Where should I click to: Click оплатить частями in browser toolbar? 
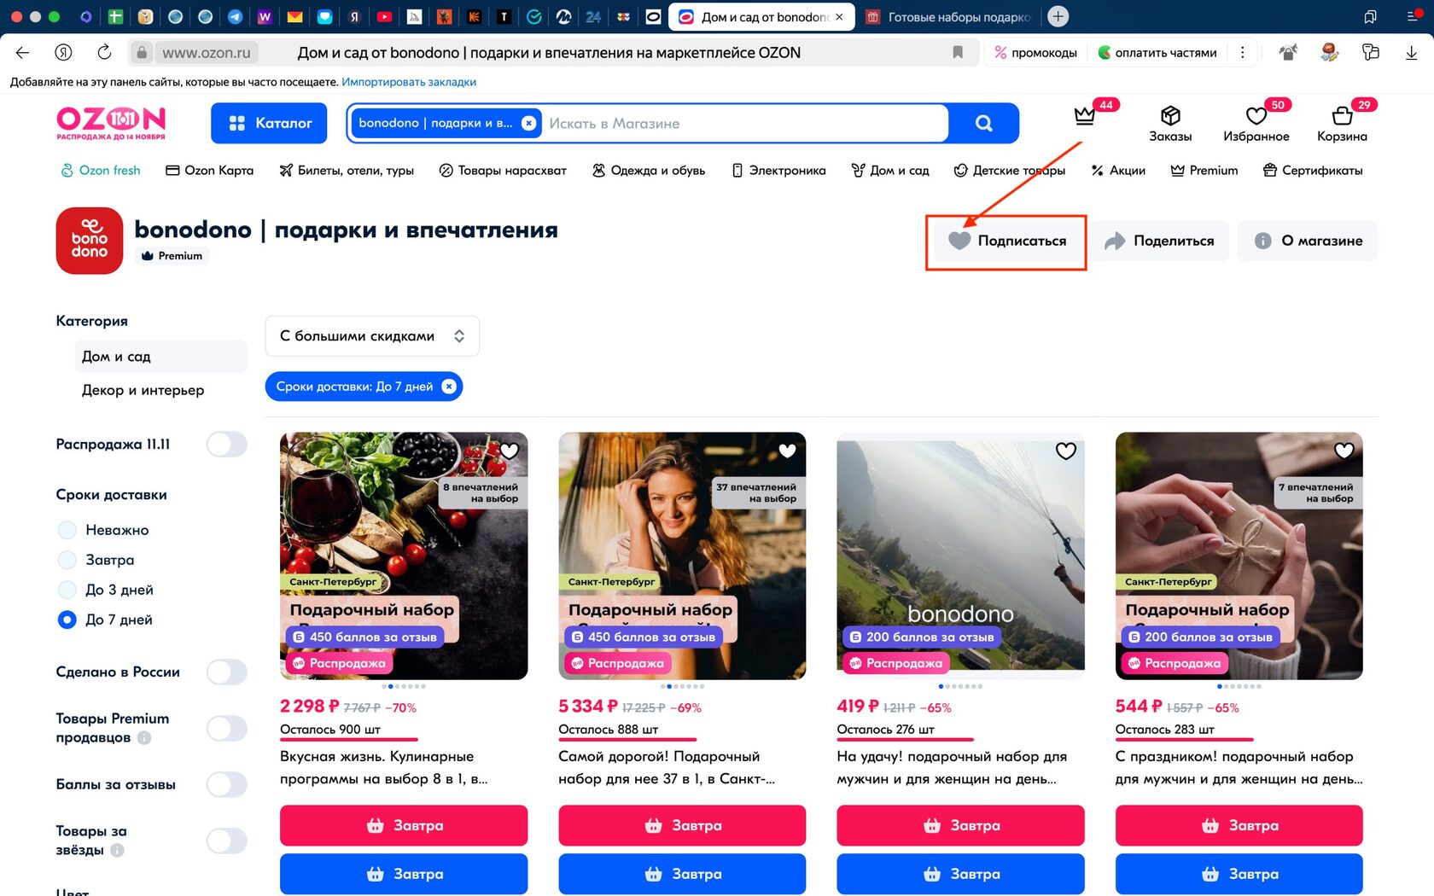1157,53
